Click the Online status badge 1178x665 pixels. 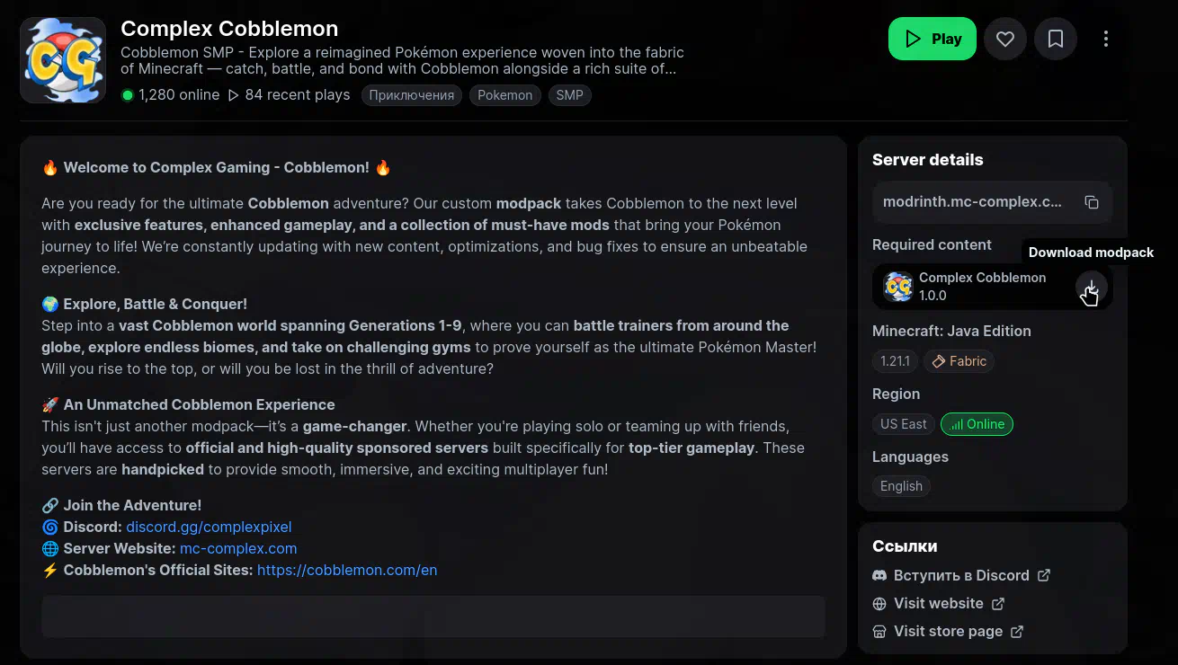[x=977, y=424]
